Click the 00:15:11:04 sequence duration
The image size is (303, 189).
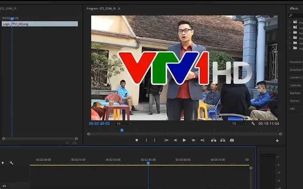click(269, 124)
